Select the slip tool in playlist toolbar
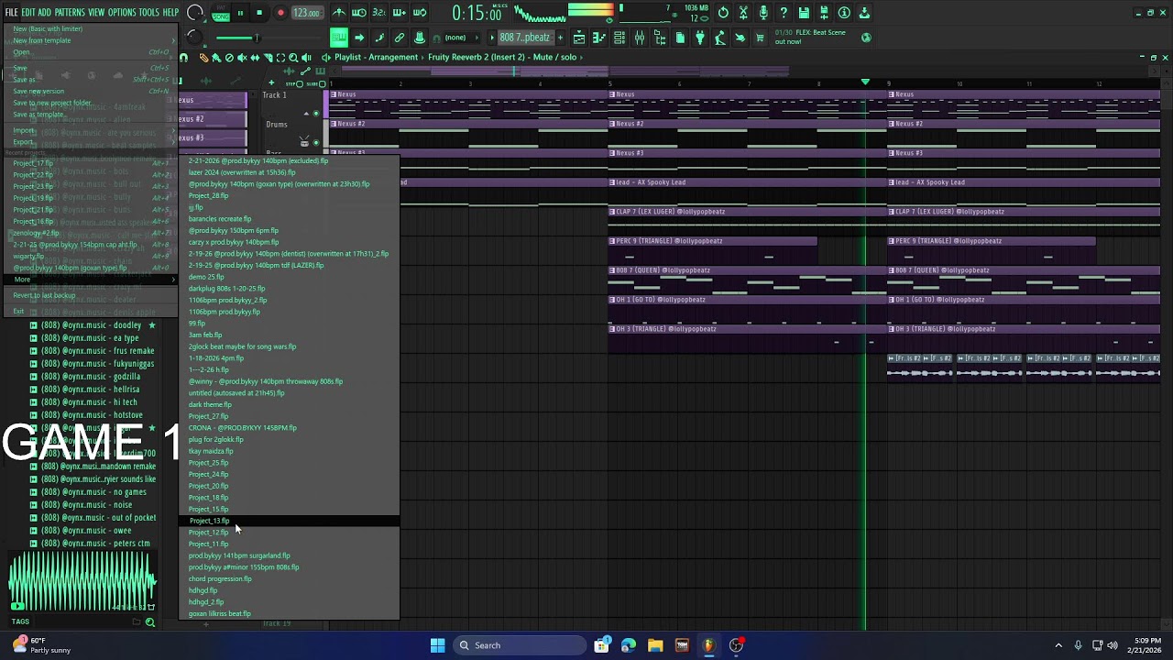Screen dimensions: 1173x660 coord(255,58)
